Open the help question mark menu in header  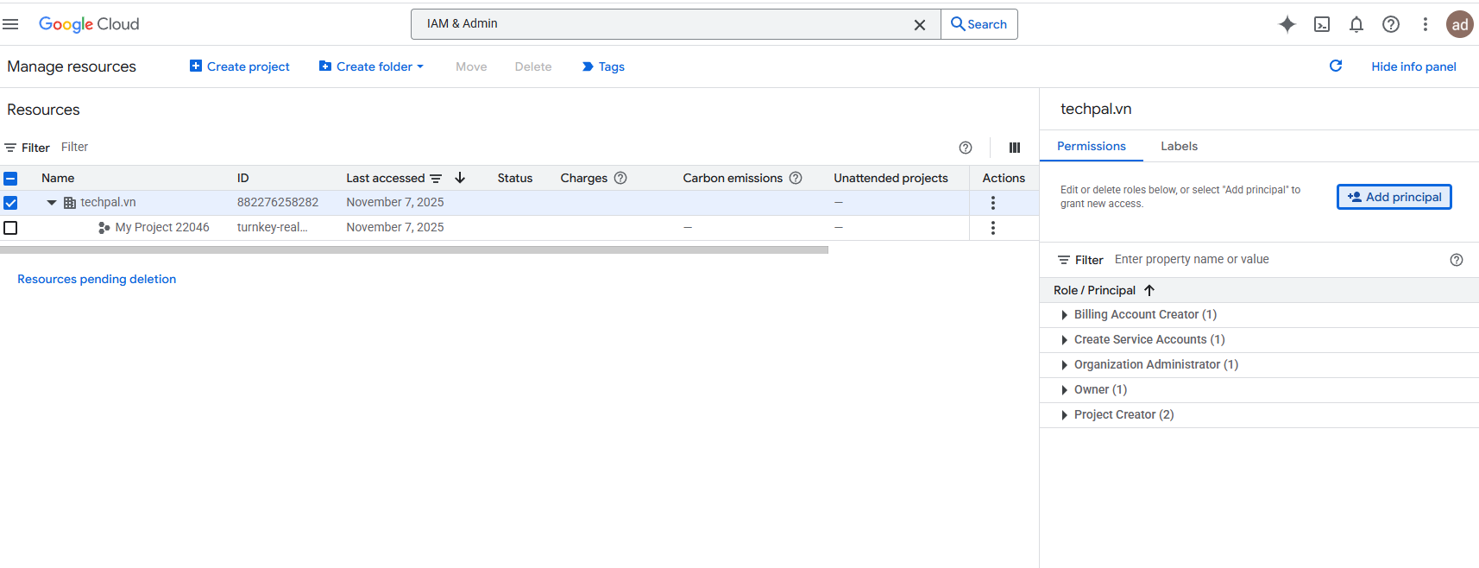point(1390,24)
